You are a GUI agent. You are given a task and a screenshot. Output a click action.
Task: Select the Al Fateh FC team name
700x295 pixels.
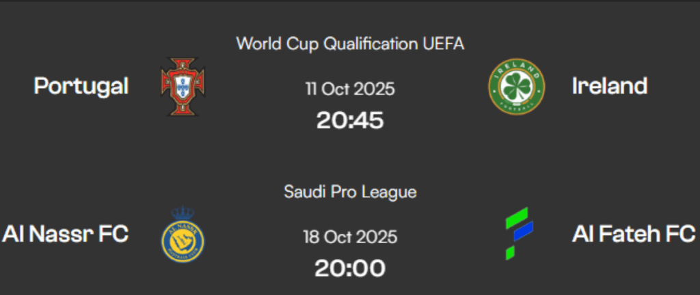click(x=633, y=234)
